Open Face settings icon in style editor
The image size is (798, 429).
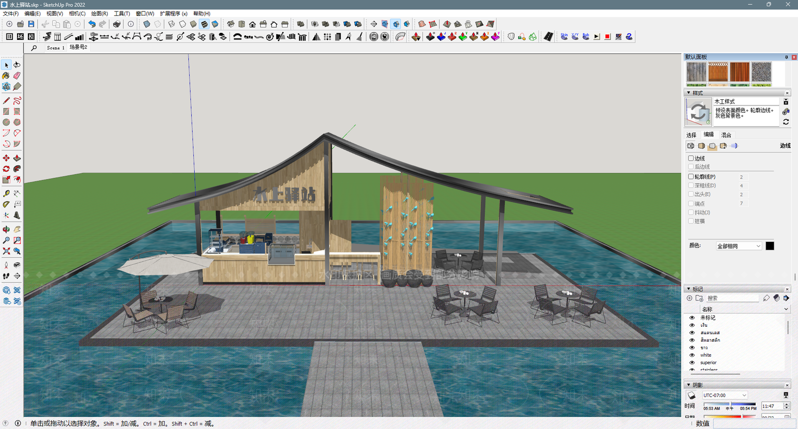pos(702,146)
